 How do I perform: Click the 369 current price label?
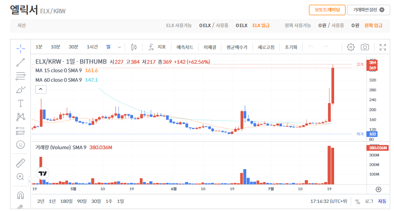(x=372, y=68)
